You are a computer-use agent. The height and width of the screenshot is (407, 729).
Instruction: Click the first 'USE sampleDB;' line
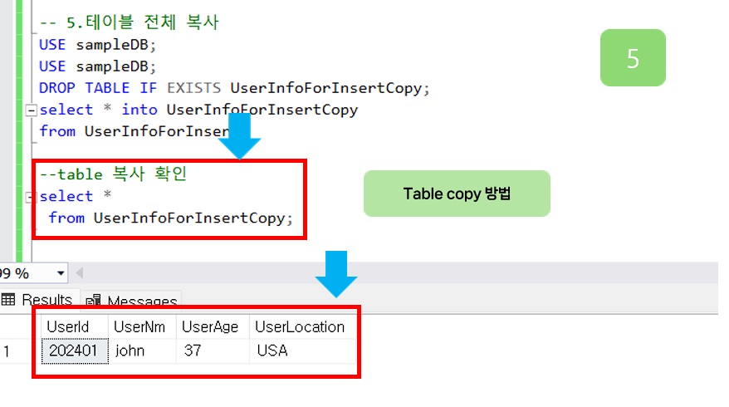point(98,45)
